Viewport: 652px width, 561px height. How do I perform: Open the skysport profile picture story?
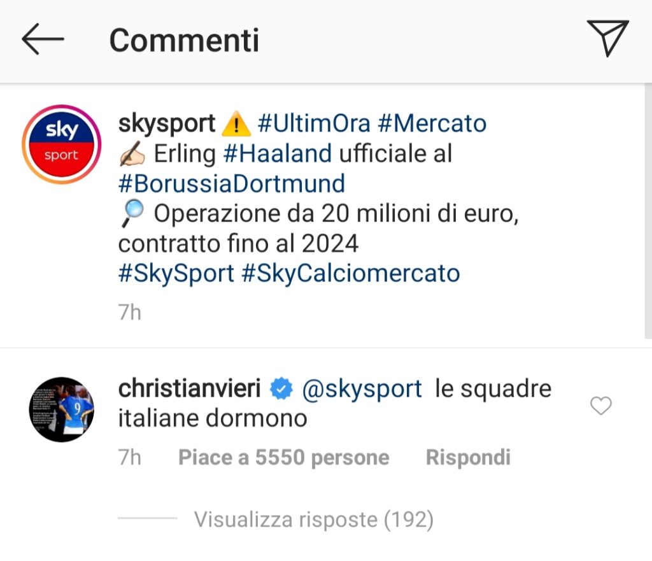62,145
